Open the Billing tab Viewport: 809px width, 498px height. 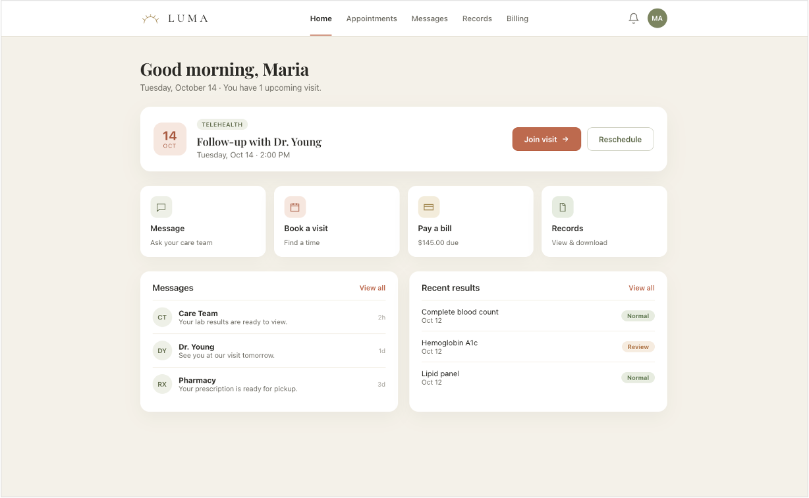coord(517,18)
